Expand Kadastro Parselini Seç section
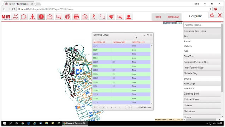Image resolution: width=225 pixels, height=127 pixels. [x=202, y=62]
